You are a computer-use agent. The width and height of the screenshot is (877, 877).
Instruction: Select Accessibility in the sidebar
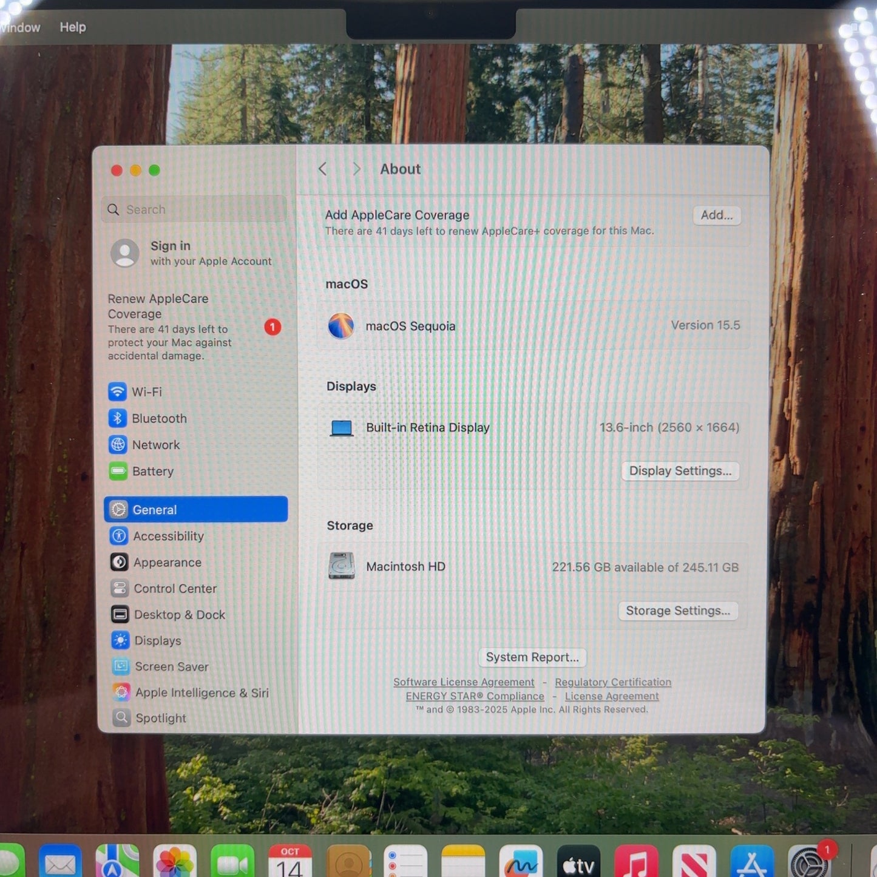[x=168, y=537]
